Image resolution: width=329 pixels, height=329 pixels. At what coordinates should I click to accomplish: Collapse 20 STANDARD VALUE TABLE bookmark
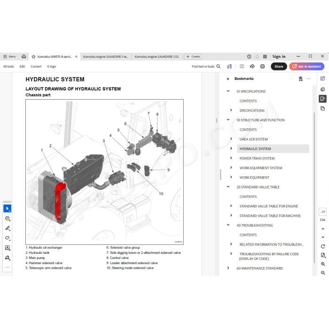228,187
